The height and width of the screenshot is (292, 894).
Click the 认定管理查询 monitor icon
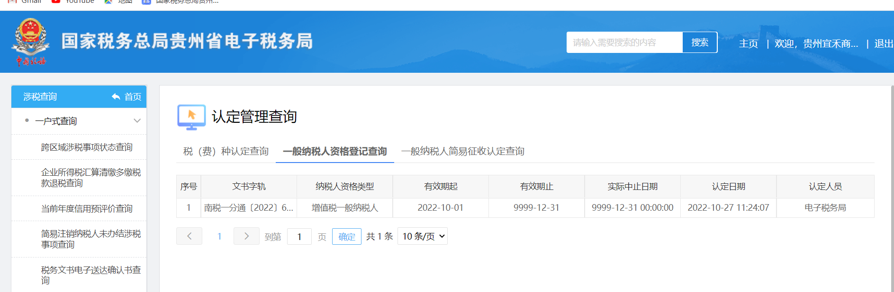point(191,117)
